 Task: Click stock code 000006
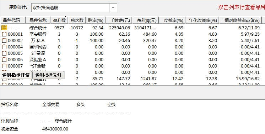click(15, 60)
